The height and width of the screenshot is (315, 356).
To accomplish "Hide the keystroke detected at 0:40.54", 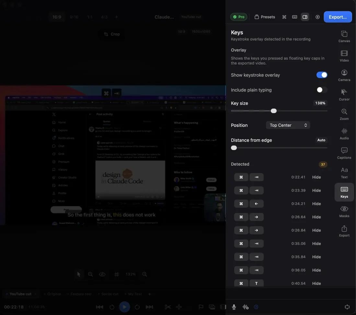I will [x=316, y=284].
